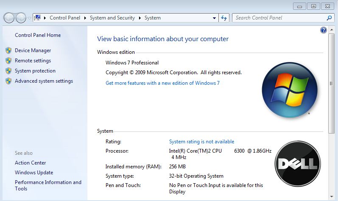
Task: Open Help via the blue question icon
Action: click(323, 30)
